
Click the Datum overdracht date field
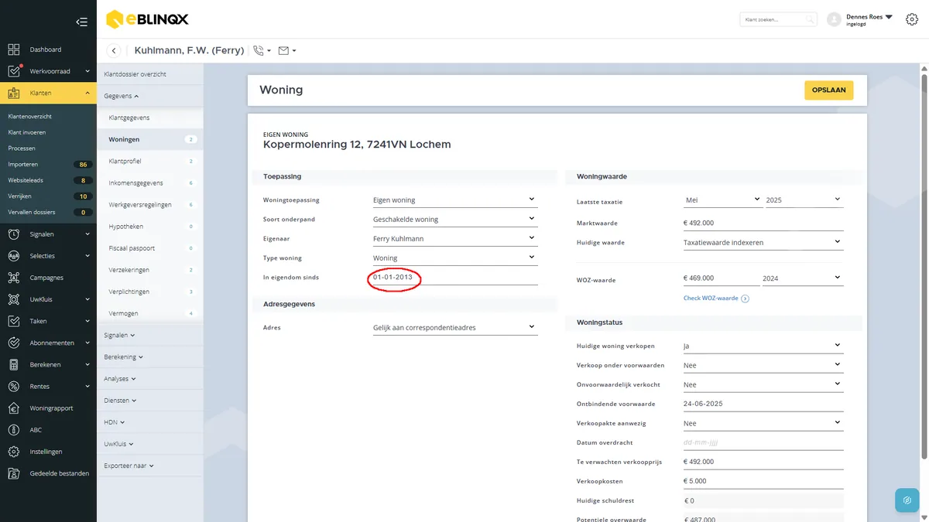pos(763,442)
